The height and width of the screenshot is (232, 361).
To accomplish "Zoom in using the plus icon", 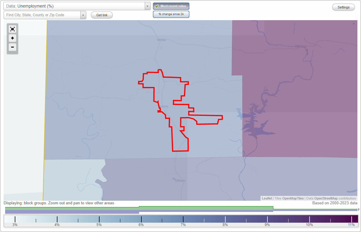I will (x=12, y=38).
